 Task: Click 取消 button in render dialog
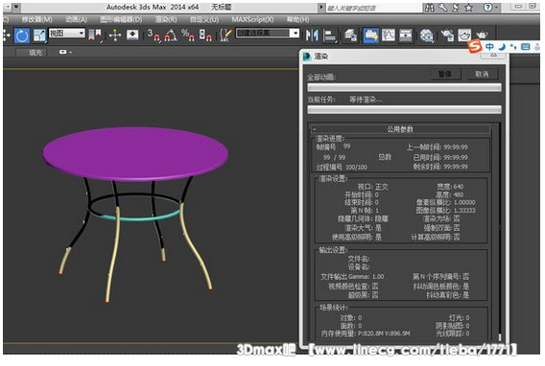482,74
